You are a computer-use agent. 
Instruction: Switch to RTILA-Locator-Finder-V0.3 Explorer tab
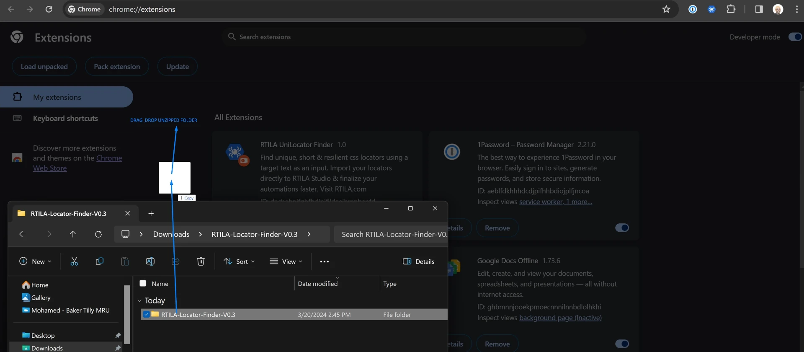point(69,214)
